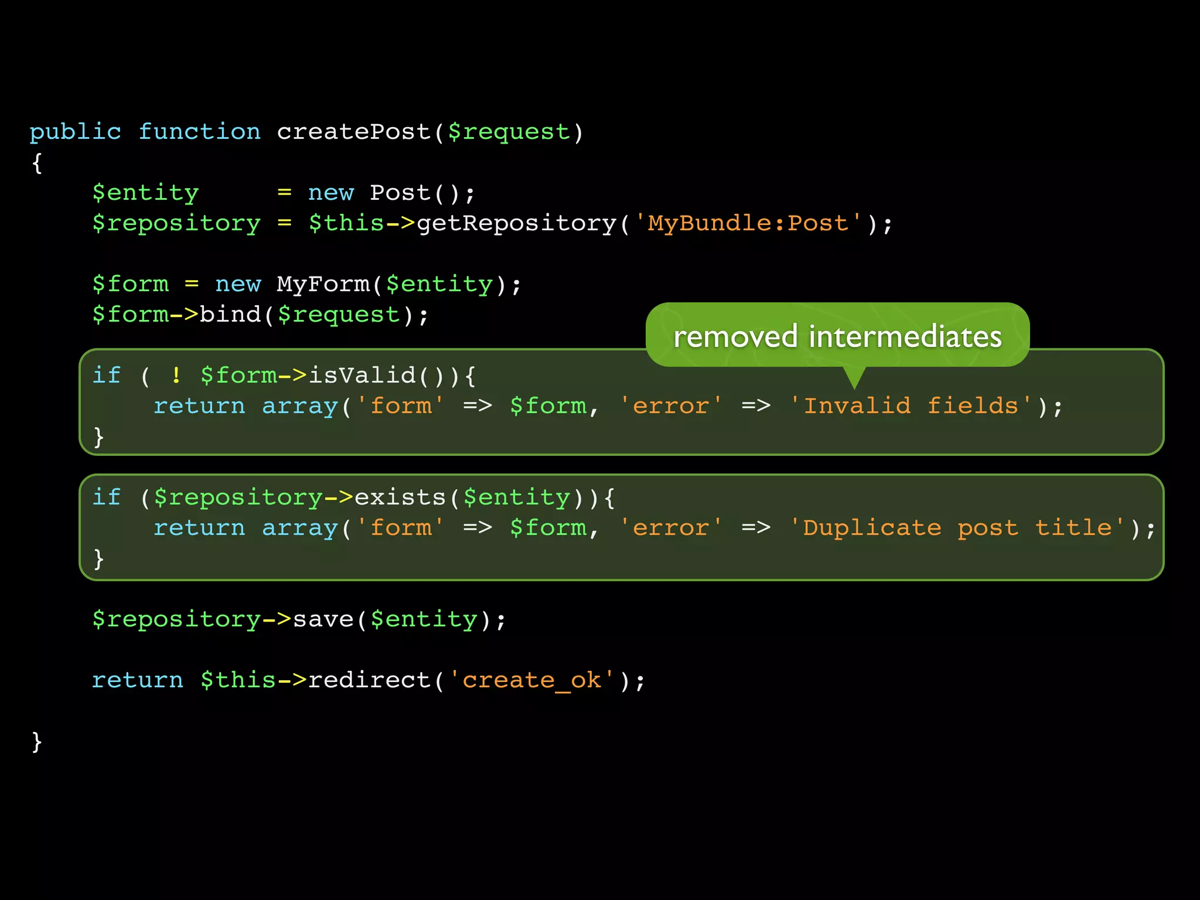Click the 'removed intermediates' callout bubble
The height and width of the screenshot is (900, 1200).
tap(837, 335)
